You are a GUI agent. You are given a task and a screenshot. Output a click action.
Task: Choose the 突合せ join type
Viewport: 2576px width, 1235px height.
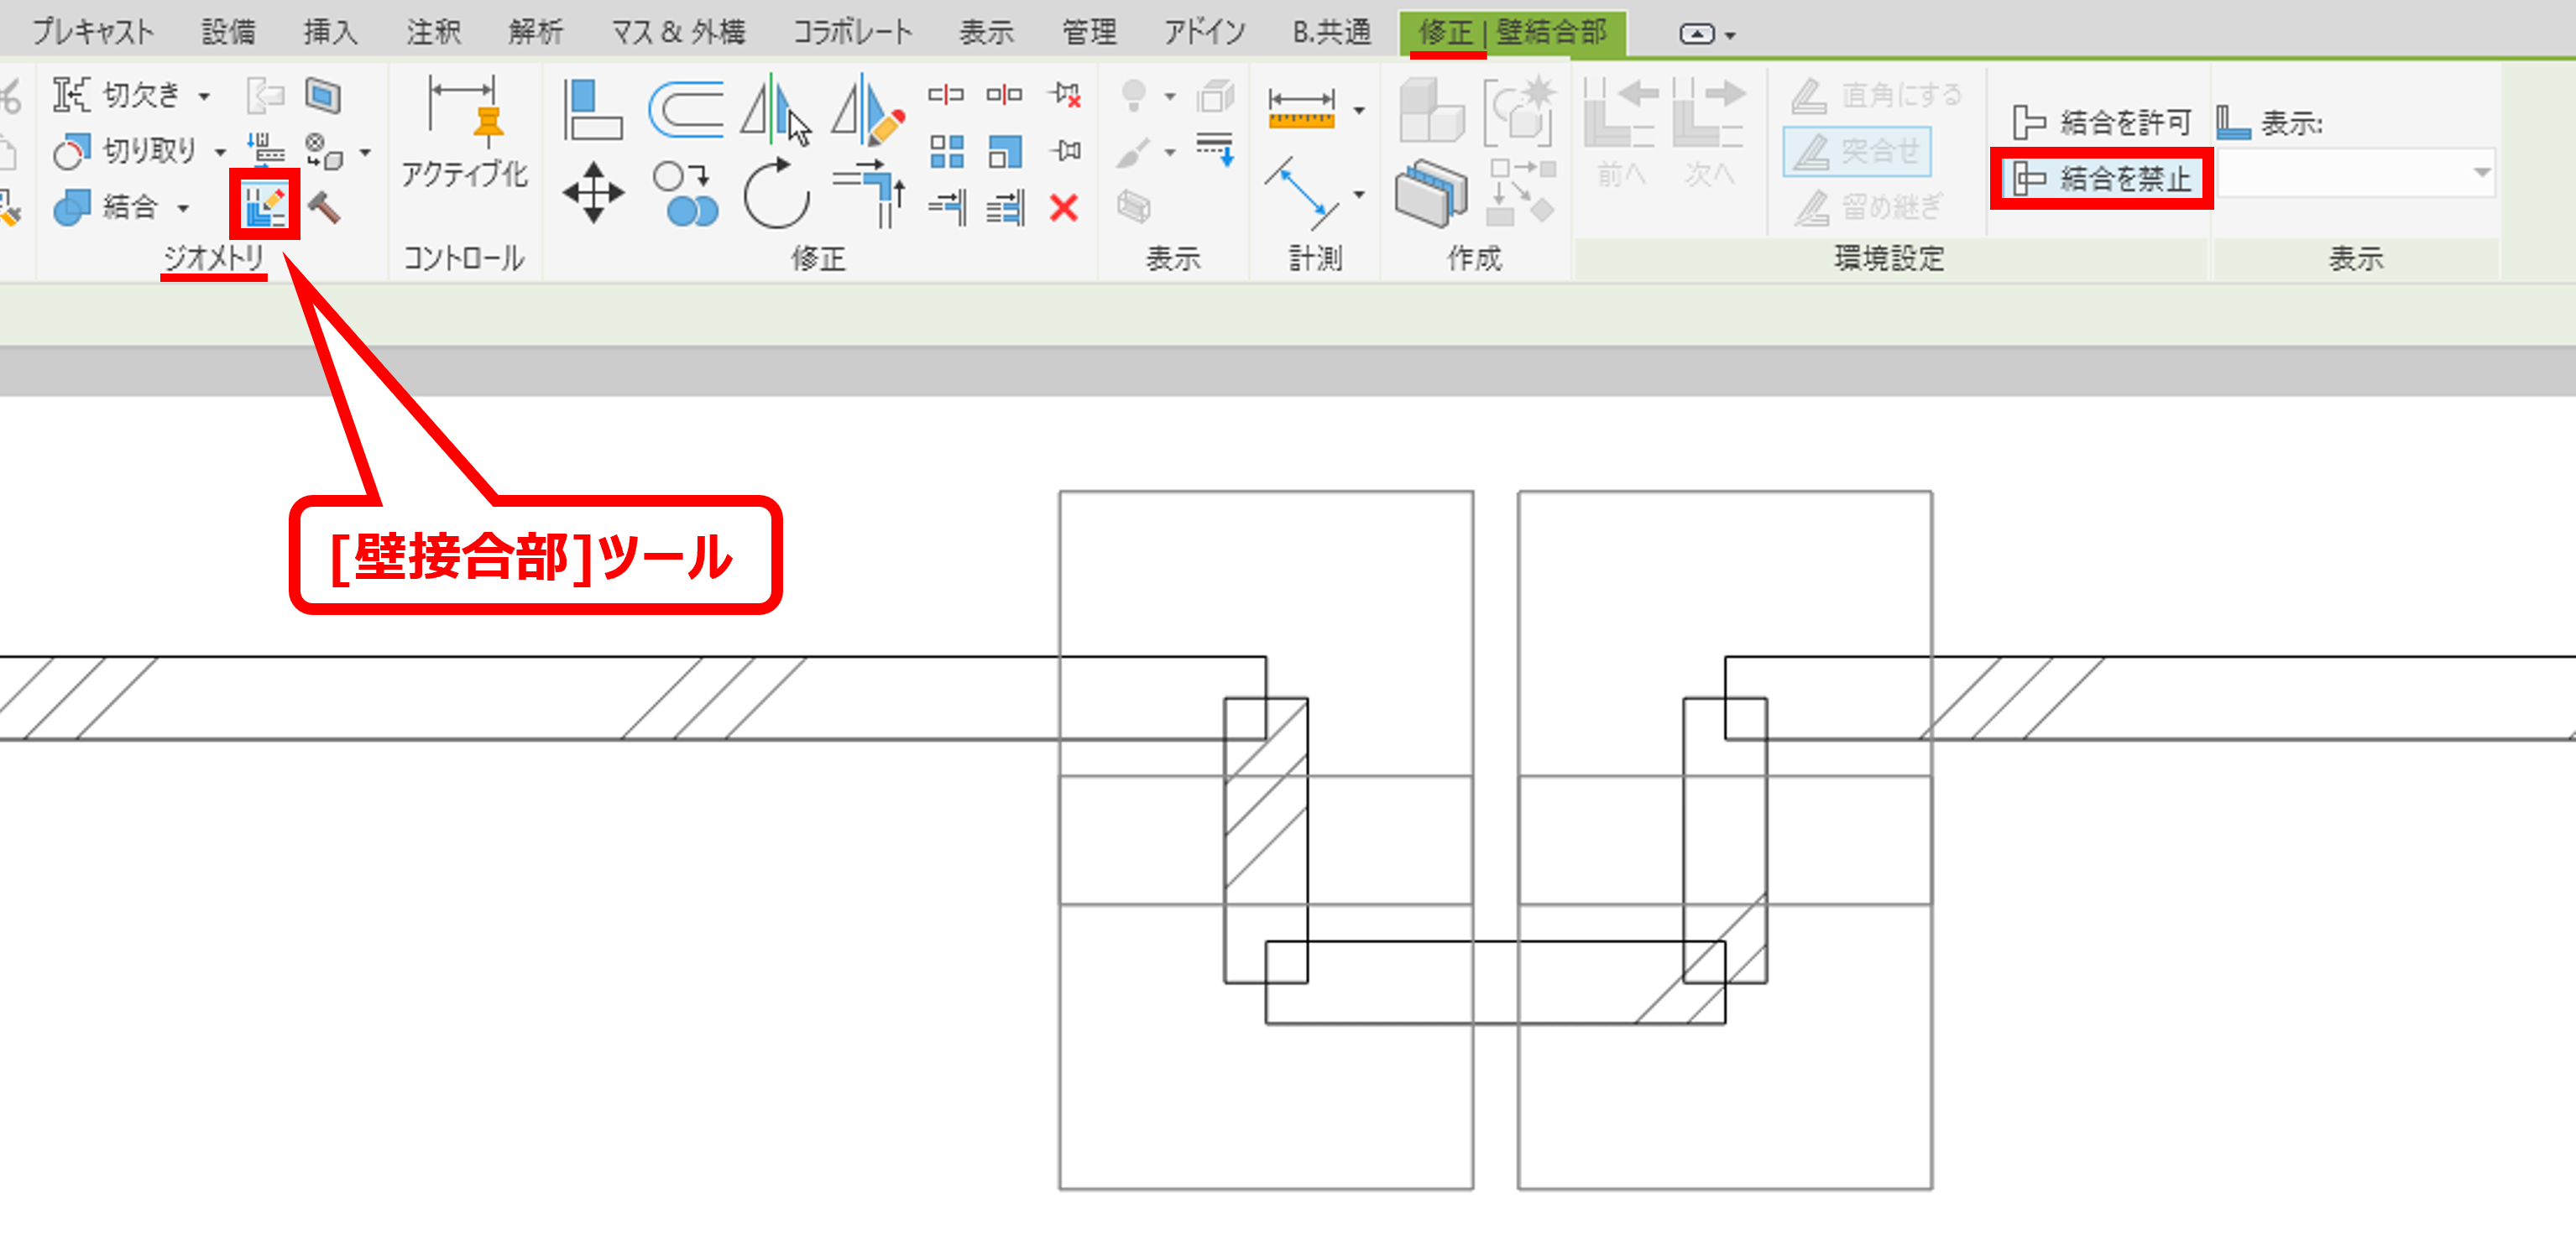[x=1856, y=152]
